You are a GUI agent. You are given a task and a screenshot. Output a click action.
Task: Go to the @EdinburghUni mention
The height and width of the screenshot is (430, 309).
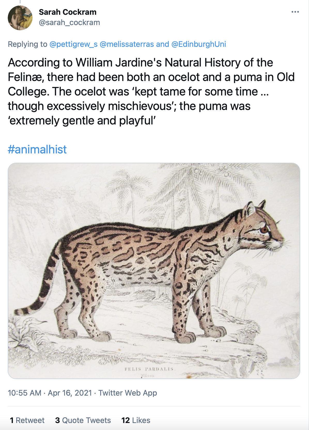tap(198, 44)
